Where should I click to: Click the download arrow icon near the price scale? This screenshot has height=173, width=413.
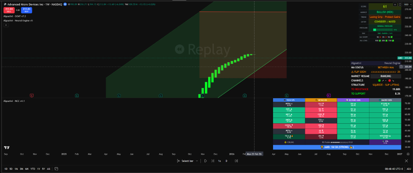pyautogui.click(x=395, y=4)
